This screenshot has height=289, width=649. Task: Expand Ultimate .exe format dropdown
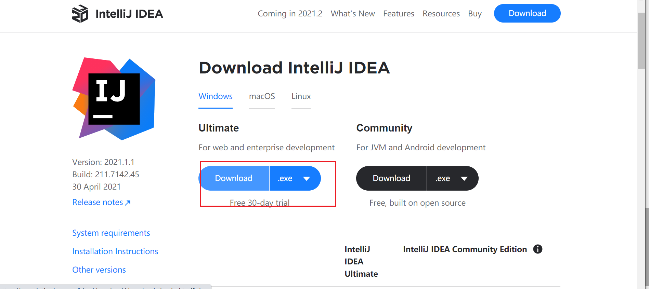point(295,178)
